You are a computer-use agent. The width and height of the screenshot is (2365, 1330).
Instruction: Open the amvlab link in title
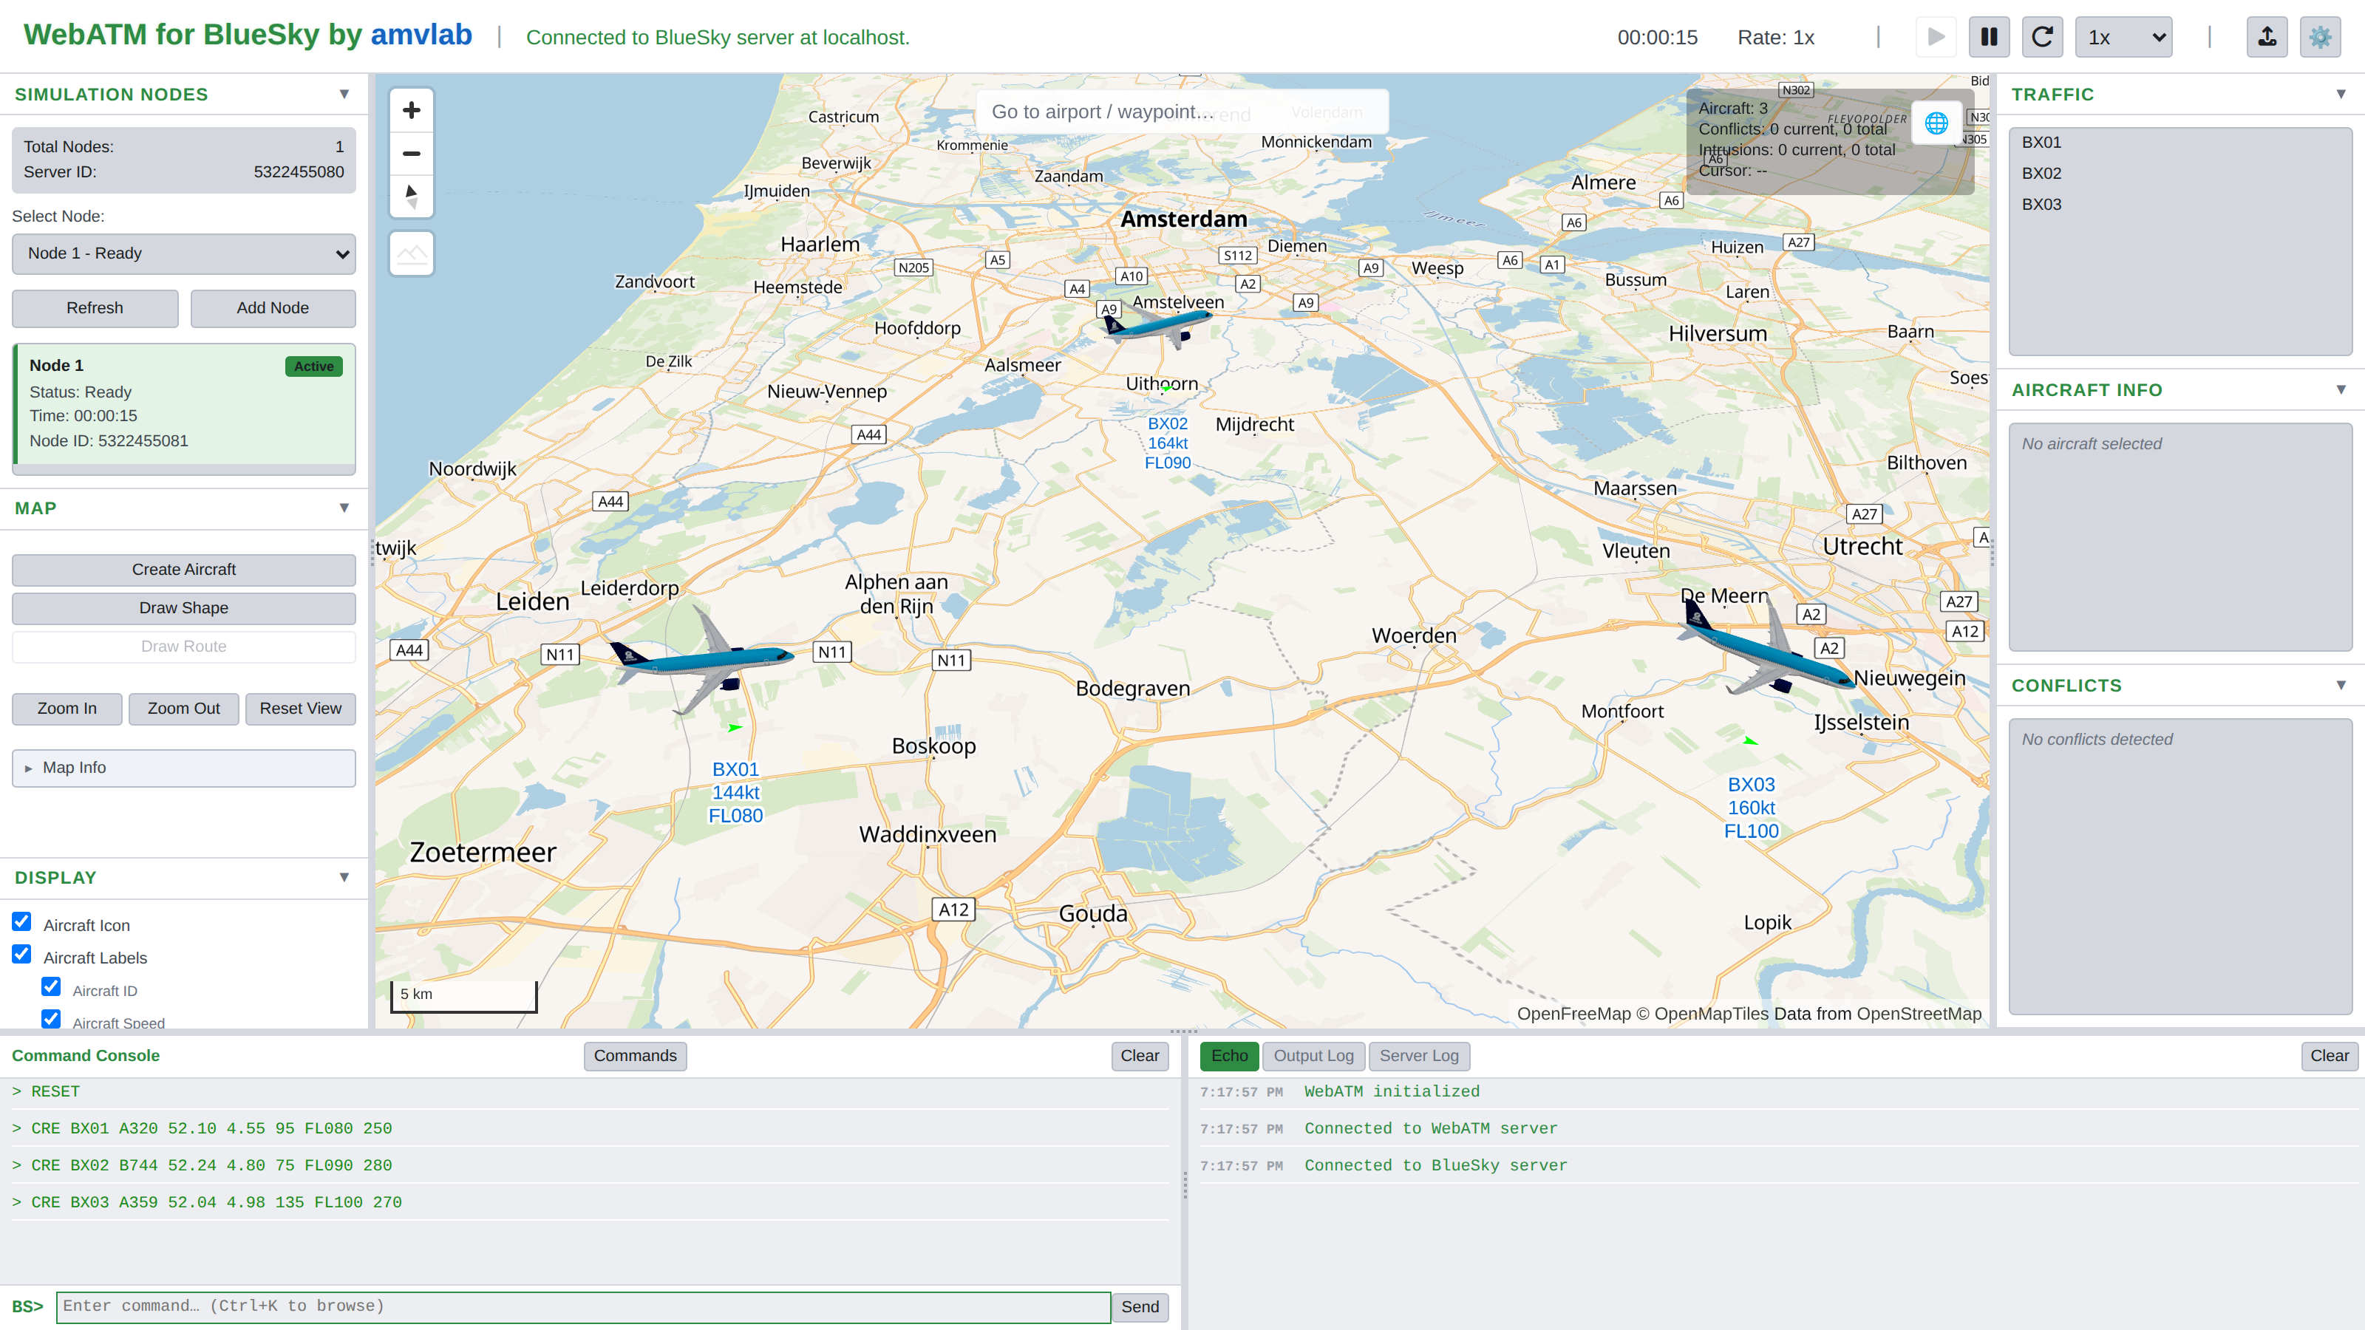421,34
